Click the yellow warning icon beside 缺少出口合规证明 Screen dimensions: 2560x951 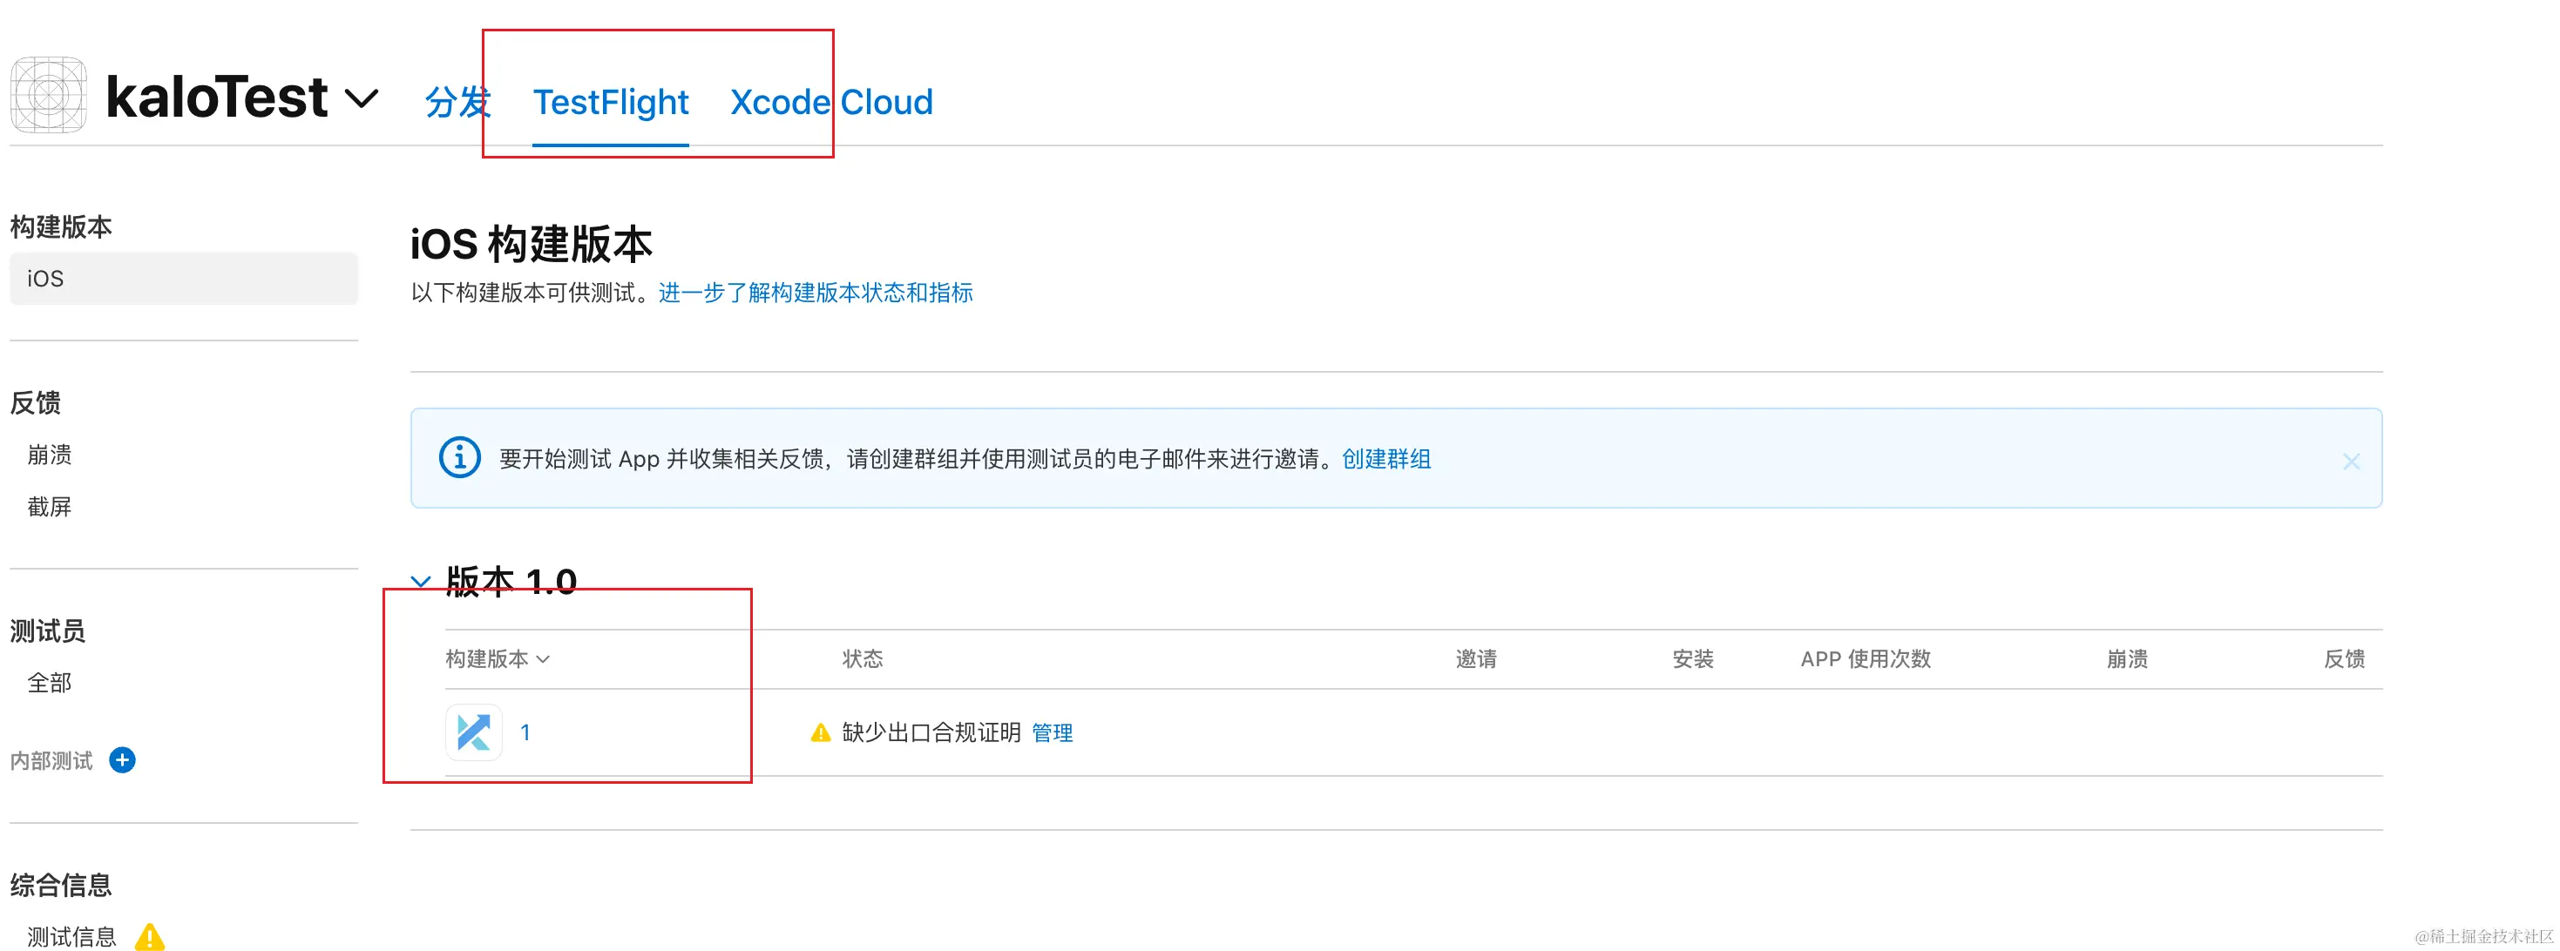click(820, 732)
